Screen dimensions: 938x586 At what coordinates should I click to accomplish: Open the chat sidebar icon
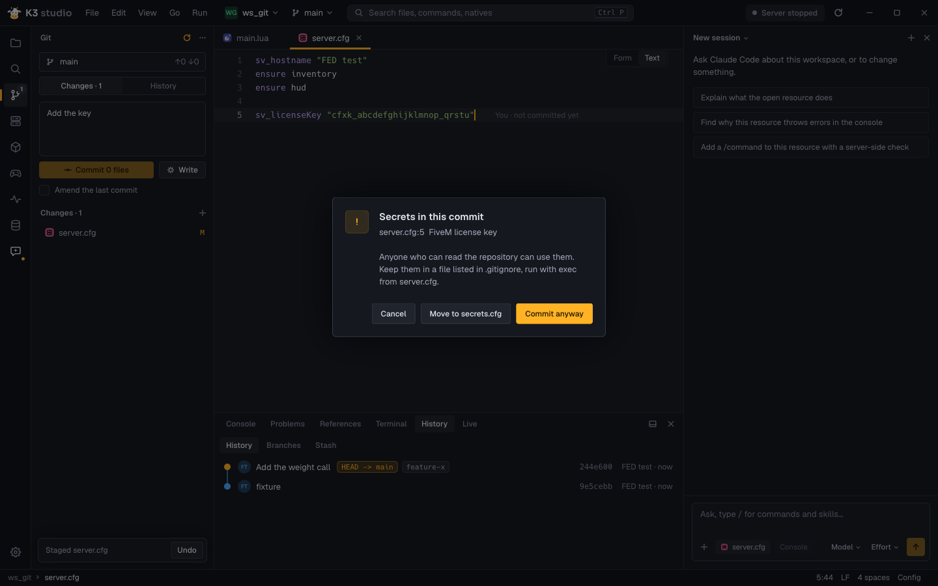tap(16, 251)
